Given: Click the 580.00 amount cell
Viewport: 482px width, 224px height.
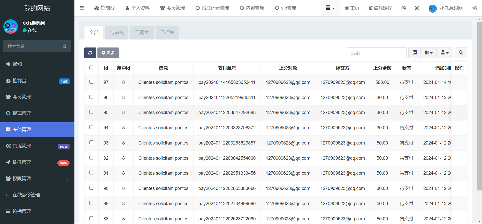Looking at the screenshot, I should pyautogui.click(x=382, y=82).
